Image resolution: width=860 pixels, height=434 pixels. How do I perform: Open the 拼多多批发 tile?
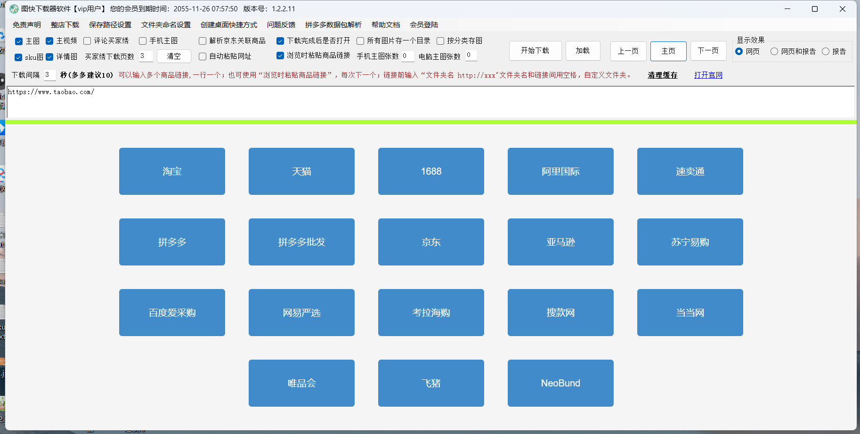[301, 242]
